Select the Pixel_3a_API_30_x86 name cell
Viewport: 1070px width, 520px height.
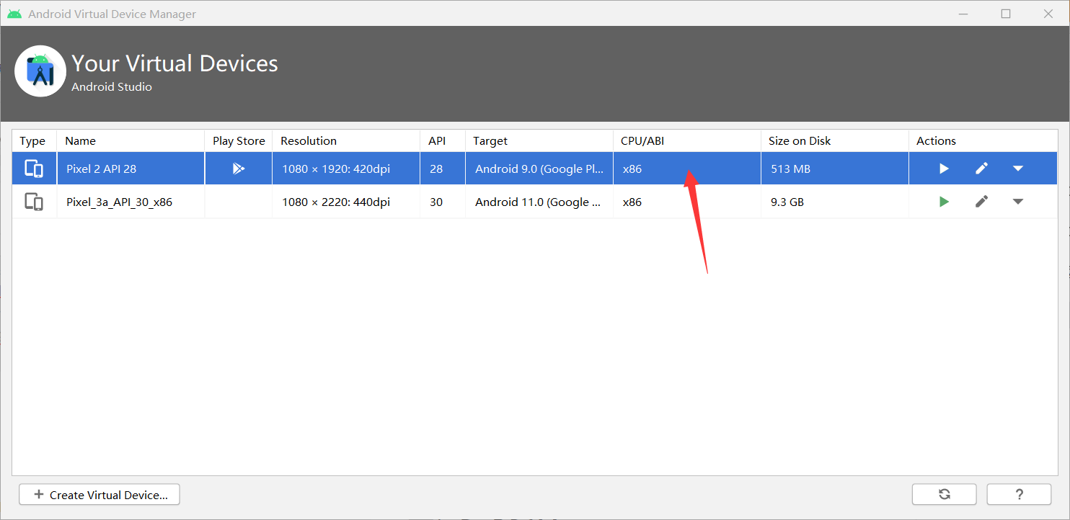[131, 202]
